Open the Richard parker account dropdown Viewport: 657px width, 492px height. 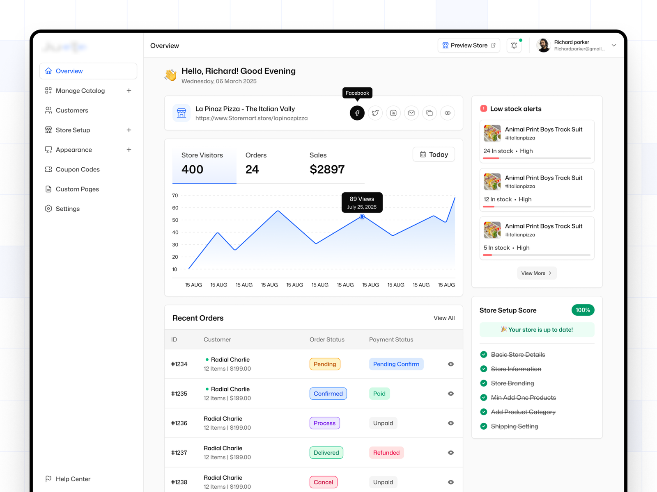(613, 46)
